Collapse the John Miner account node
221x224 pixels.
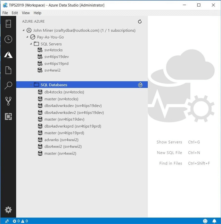[24, 30]
